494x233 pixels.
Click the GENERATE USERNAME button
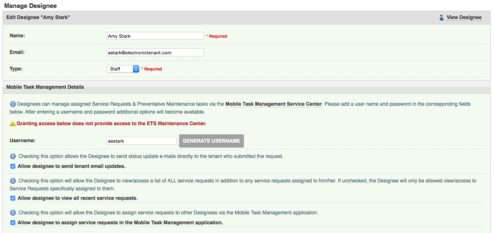point(211,141)
